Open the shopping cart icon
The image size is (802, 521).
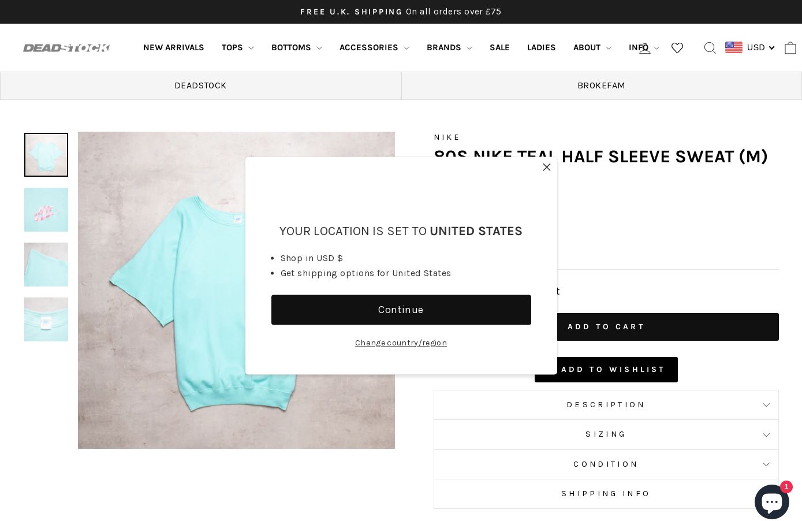click(x=790, y=48)
